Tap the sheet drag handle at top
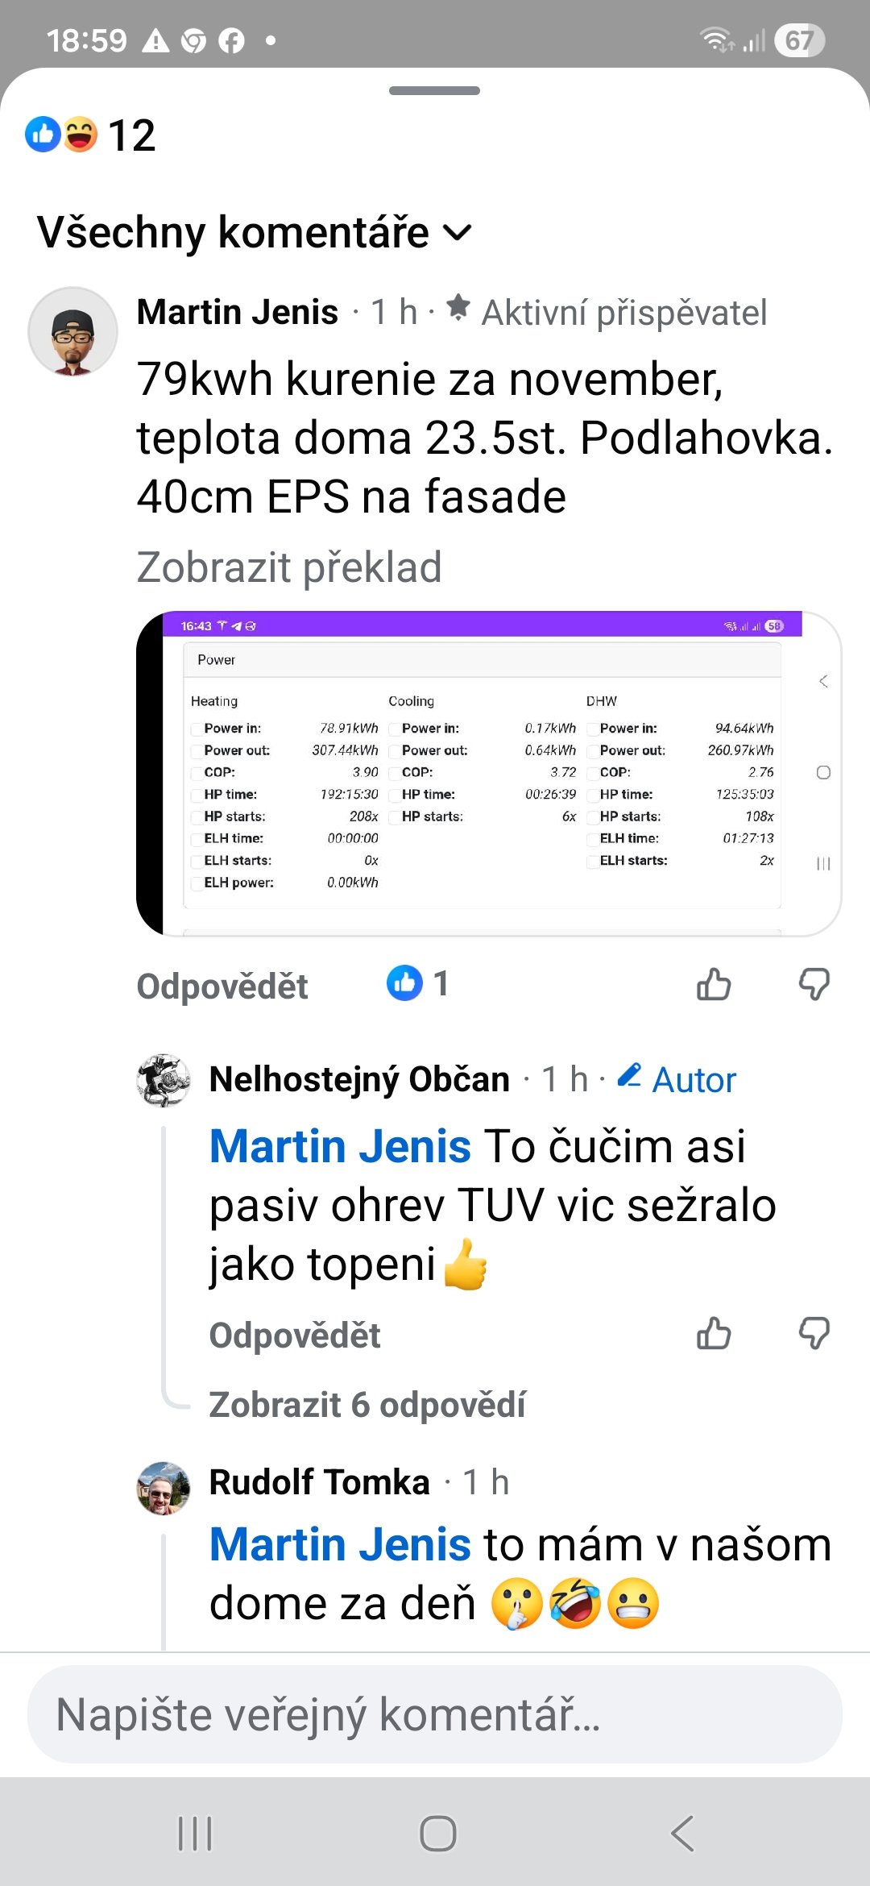This screenshot has height=1886, width=870. pos(434,91)
